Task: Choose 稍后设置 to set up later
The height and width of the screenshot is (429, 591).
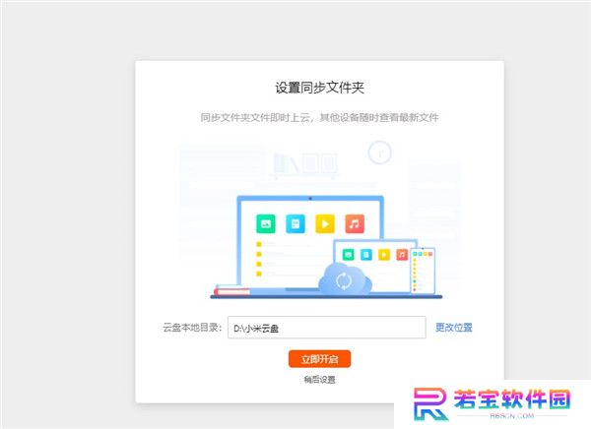Action: pos(319,380)
